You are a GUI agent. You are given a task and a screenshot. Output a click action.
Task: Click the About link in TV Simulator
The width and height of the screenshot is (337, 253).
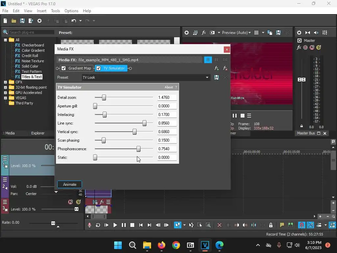point(168,87)
